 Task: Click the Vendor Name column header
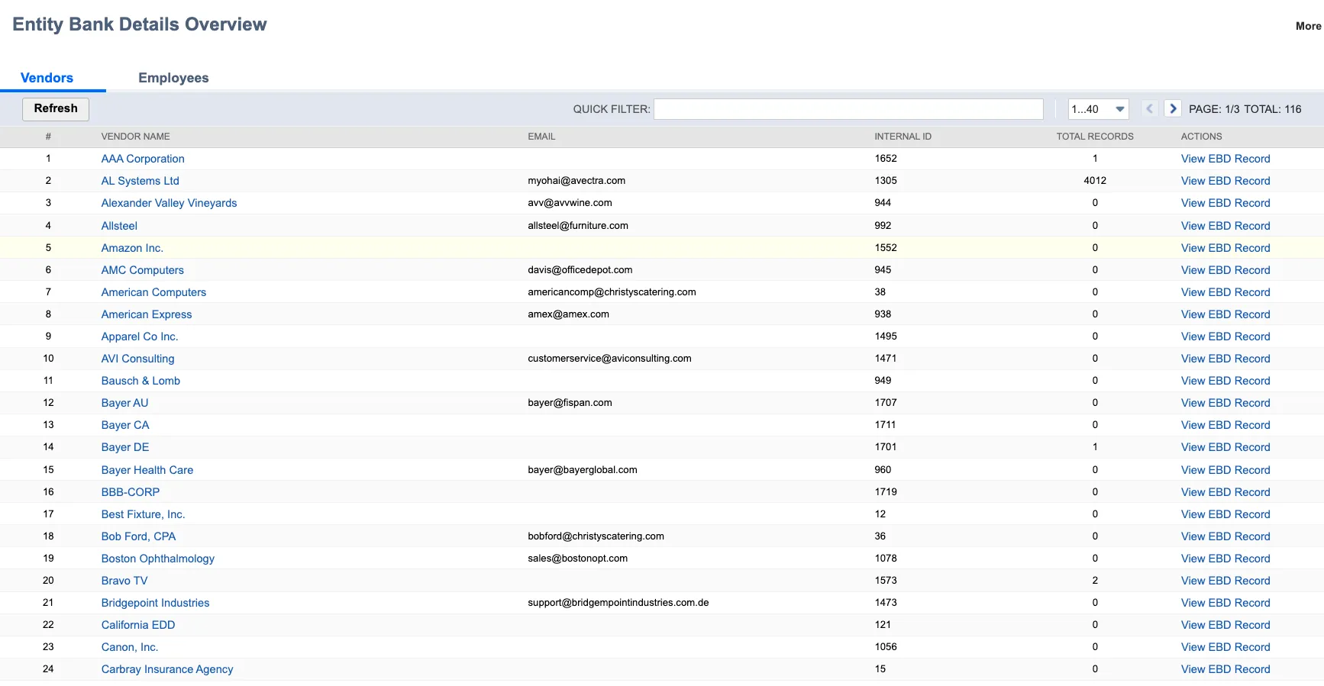pos(136,137)
